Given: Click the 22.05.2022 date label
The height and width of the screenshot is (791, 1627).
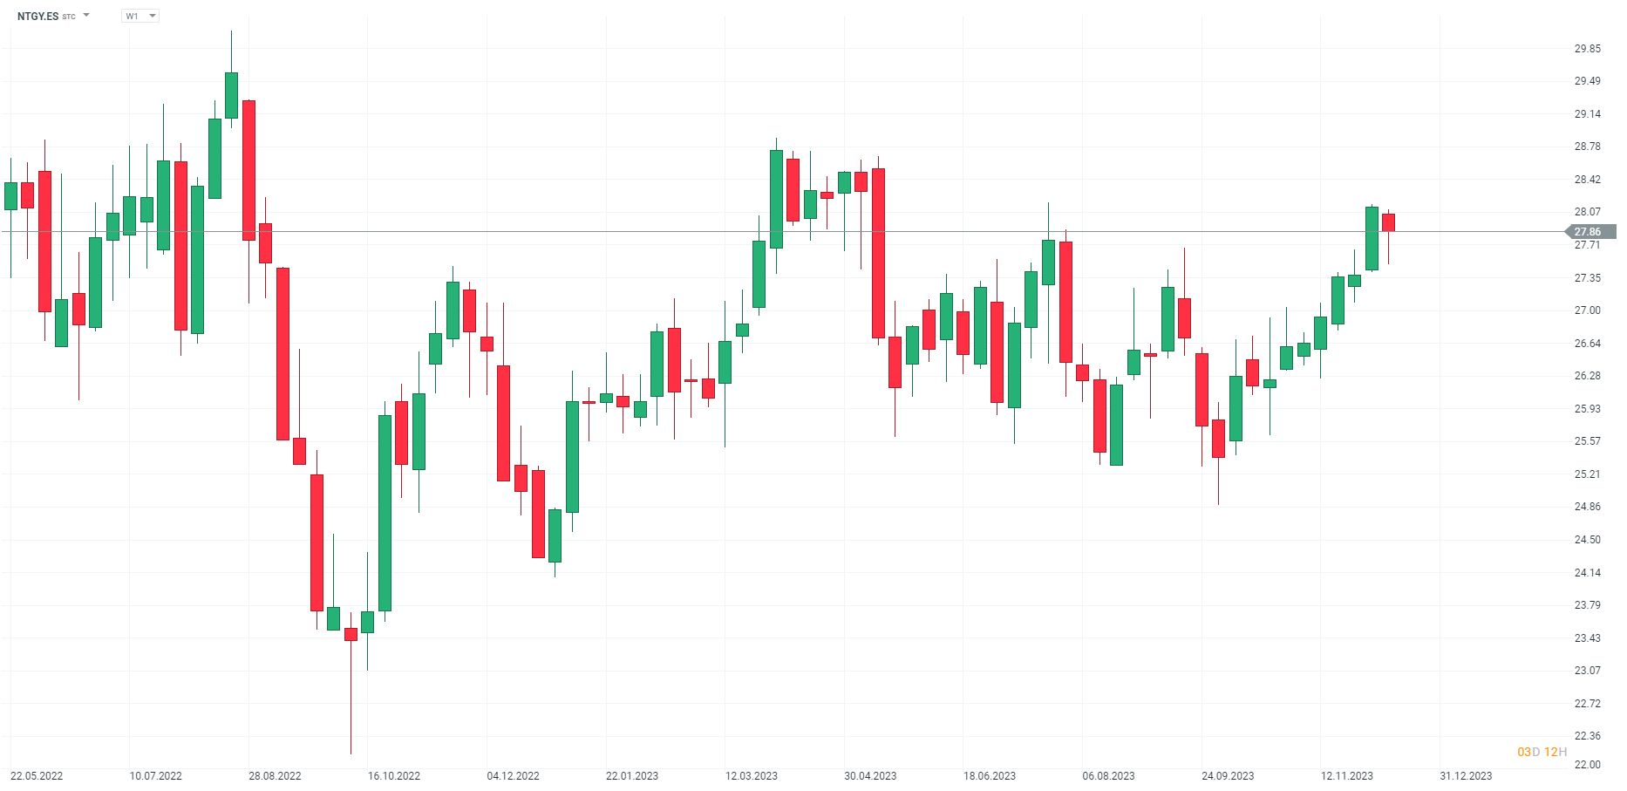Looking at the screenshot, I should click(x=37, y=775).
